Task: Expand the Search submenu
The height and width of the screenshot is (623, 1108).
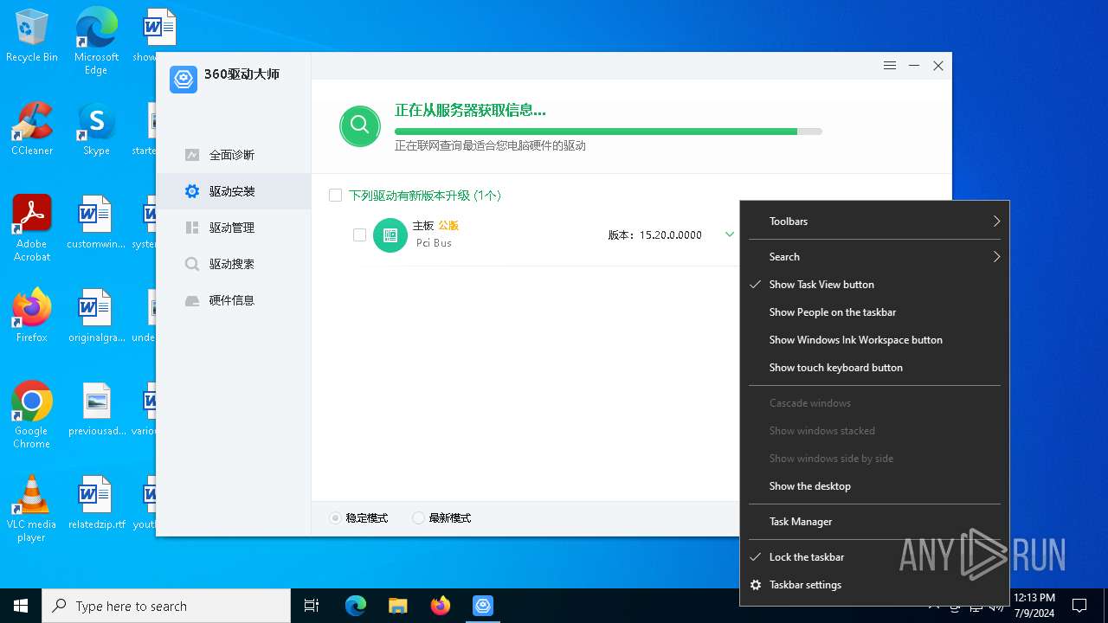Action: 874,257
